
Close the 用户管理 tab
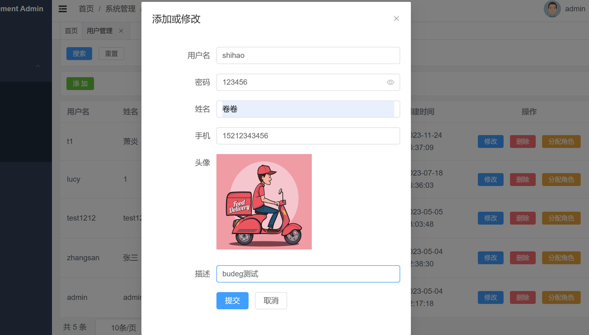[121, 31]
